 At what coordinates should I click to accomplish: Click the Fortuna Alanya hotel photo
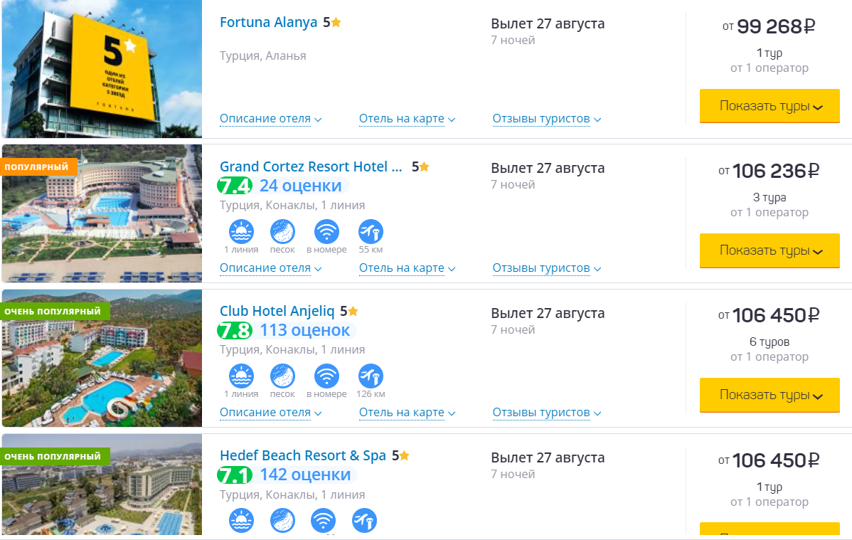point(101,69)
